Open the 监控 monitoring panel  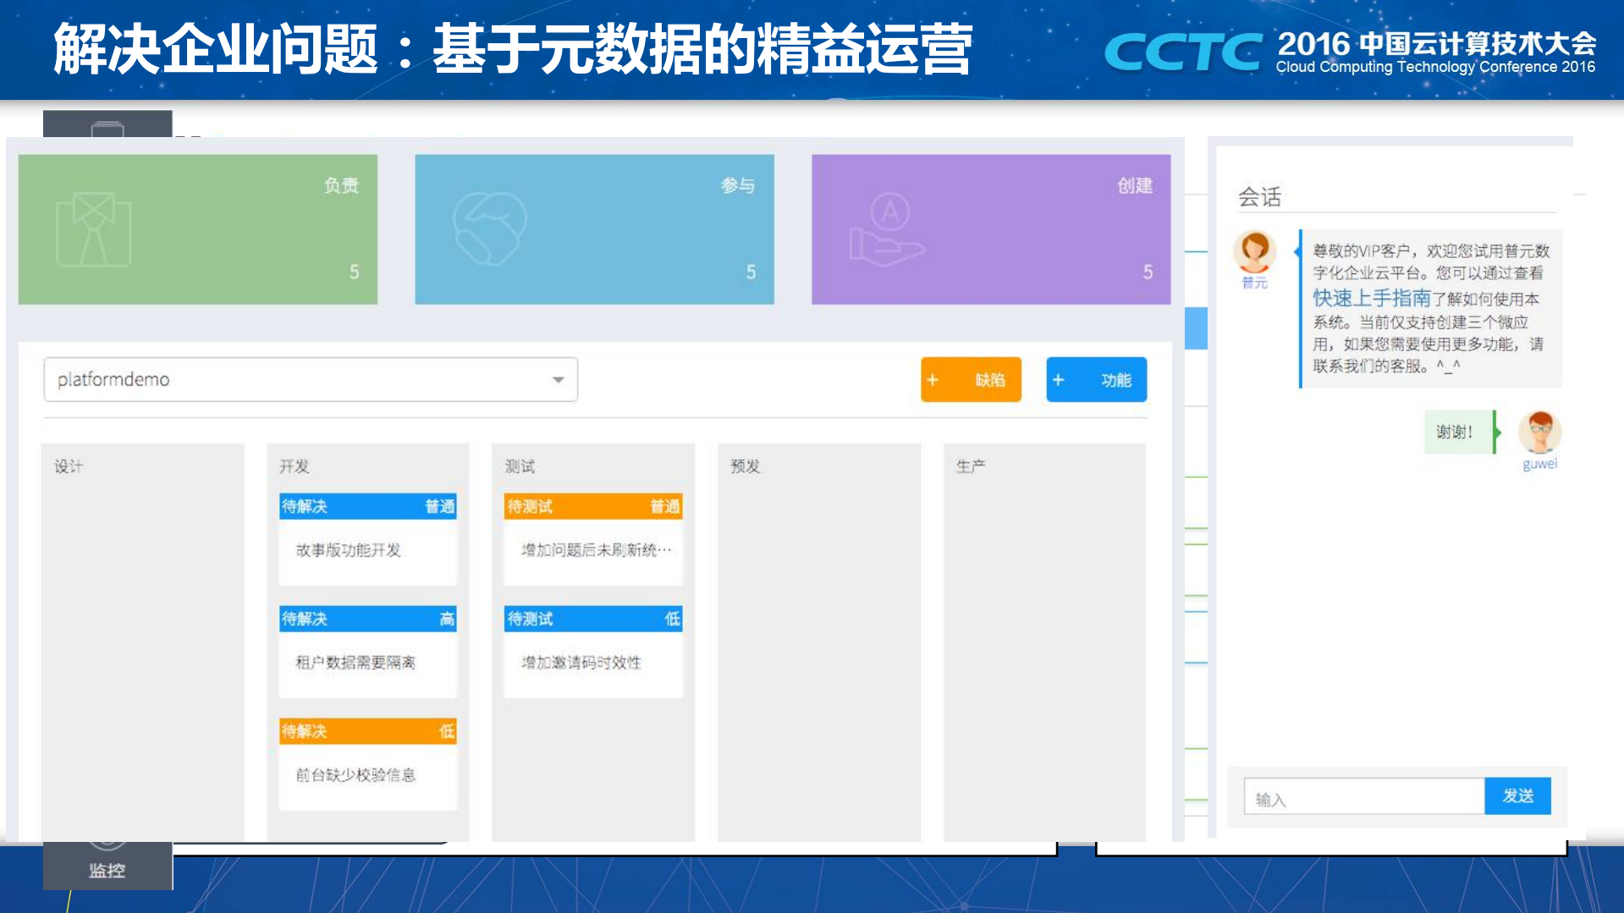[x=107, y=865]
